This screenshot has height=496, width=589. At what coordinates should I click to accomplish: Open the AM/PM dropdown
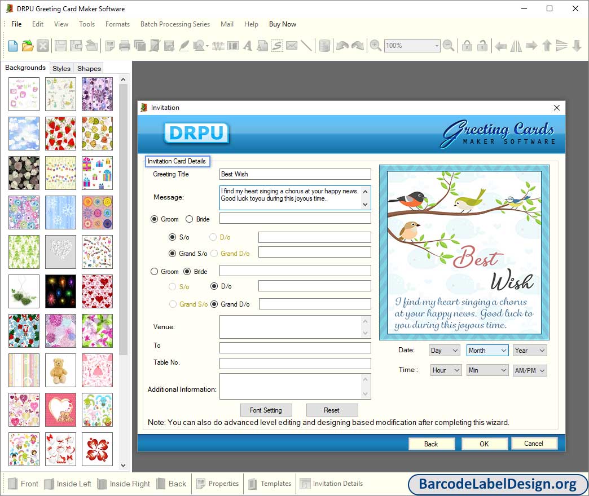[x=530, y=370]
